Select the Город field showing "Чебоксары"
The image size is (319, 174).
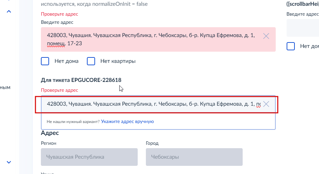tap(194, 157)
